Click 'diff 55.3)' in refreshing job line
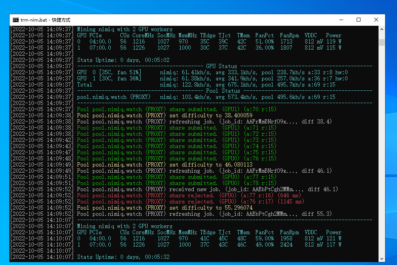397x265 pixels. coord(317,214)
